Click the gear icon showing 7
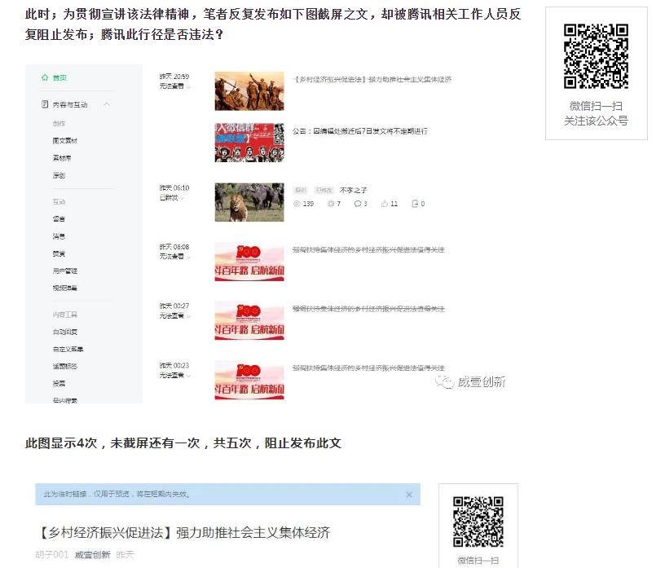This screenshot has height=568, width=665. tap(331, 204)
